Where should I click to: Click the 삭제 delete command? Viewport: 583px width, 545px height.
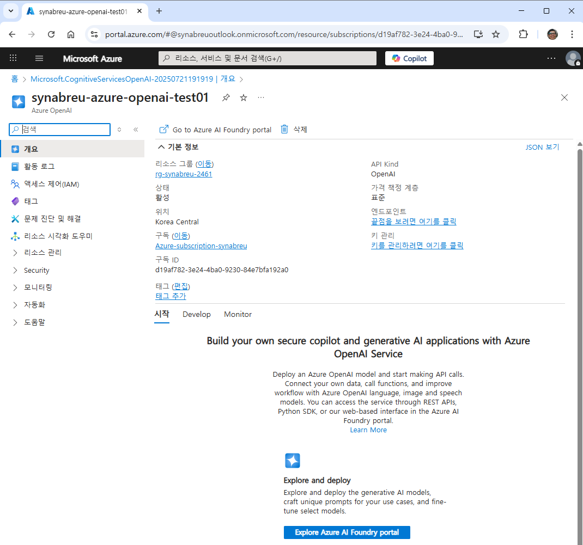294,129
